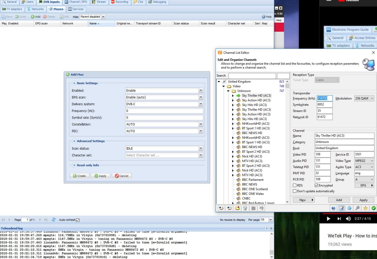Mute the video with the speaker icon
This screenshot has width=377, height=259.
pyautogui.click(x=348, y=218)
